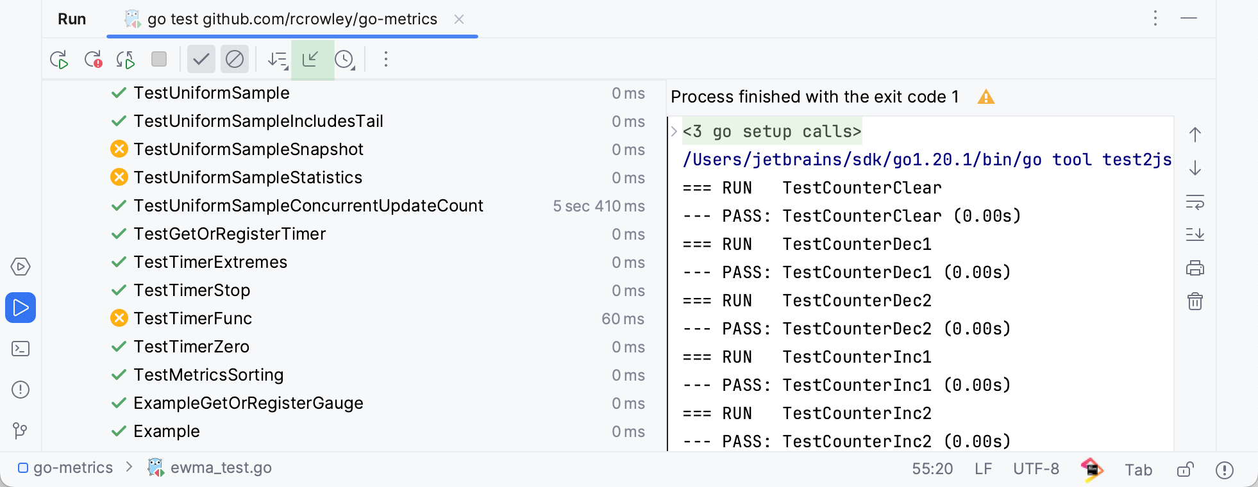Click the Rerun tests icon
This screenshot has width=1258, height=487.
pyautogui.click(x=59, y=60)
